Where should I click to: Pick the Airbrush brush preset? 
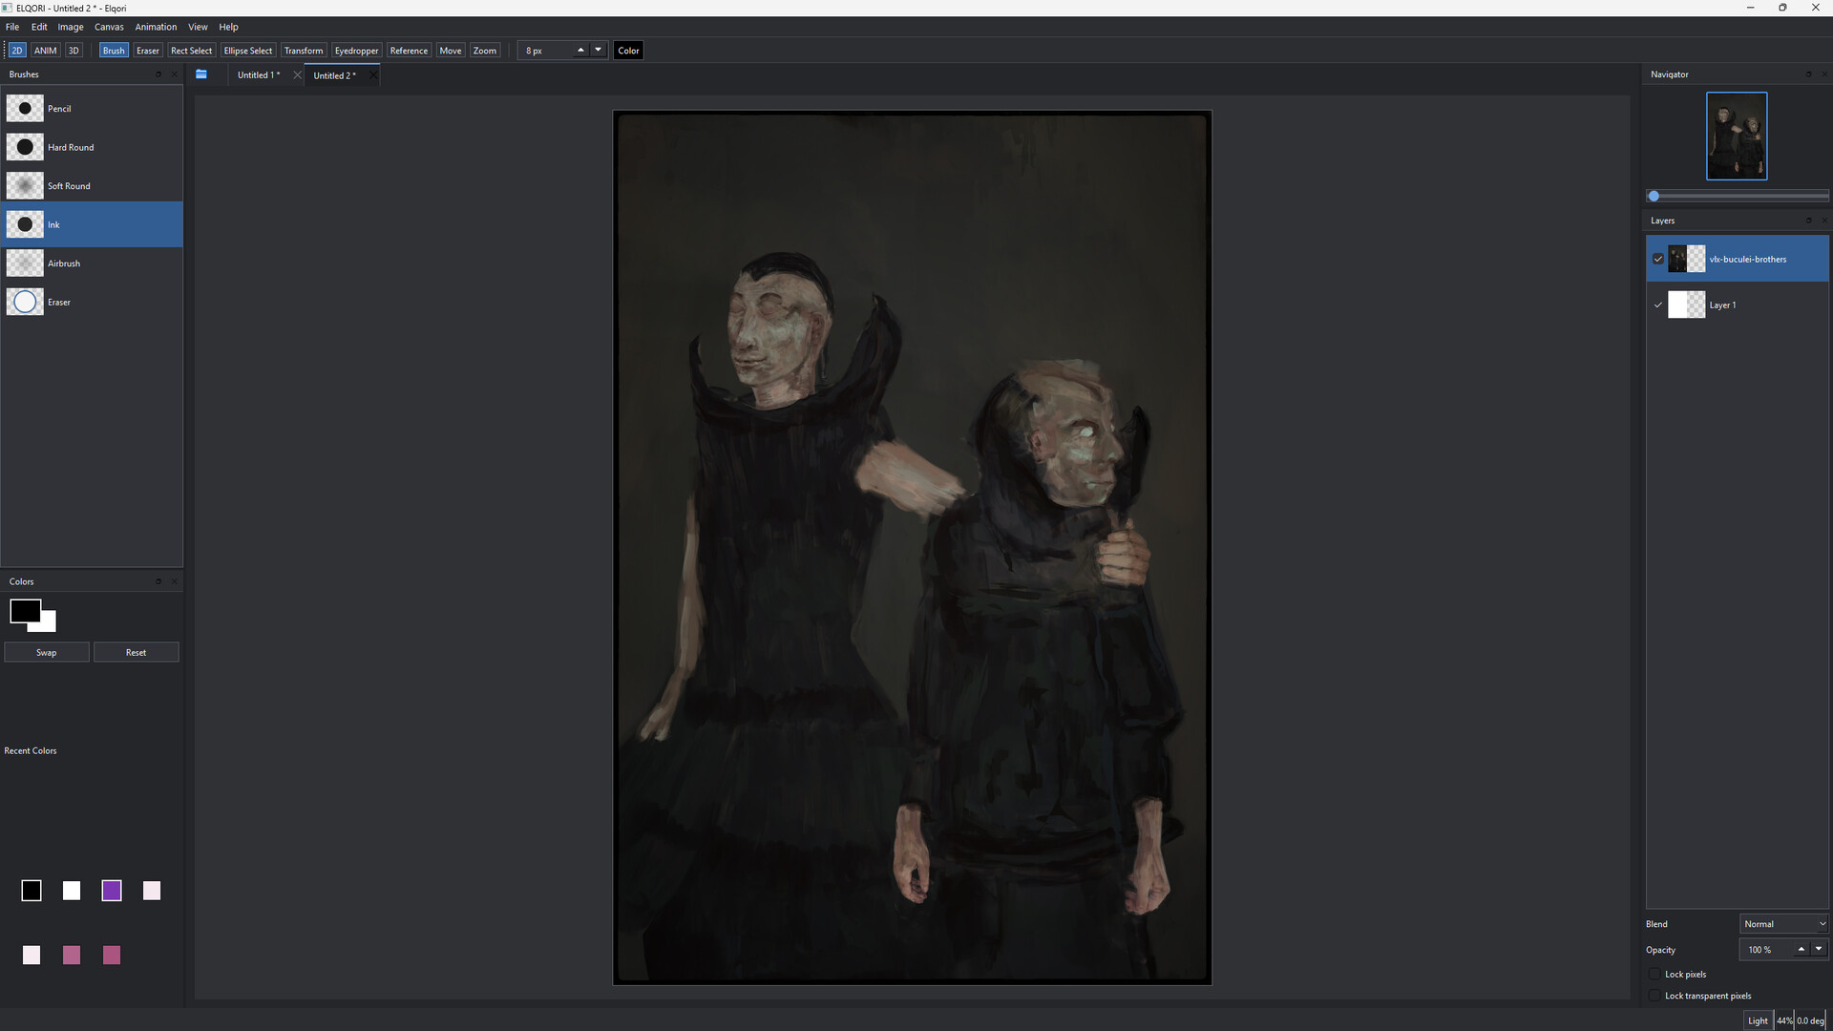(92, 263)
